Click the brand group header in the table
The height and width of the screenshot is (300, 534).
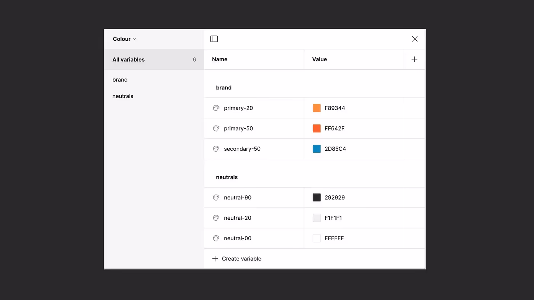click(x=224, y=88)
